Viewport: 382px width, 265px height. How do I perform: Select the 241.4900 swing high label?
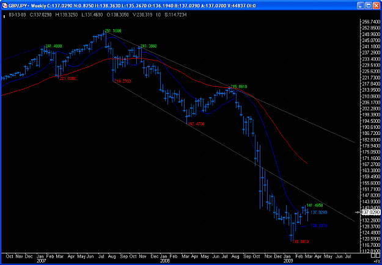[x=53, y=46]
